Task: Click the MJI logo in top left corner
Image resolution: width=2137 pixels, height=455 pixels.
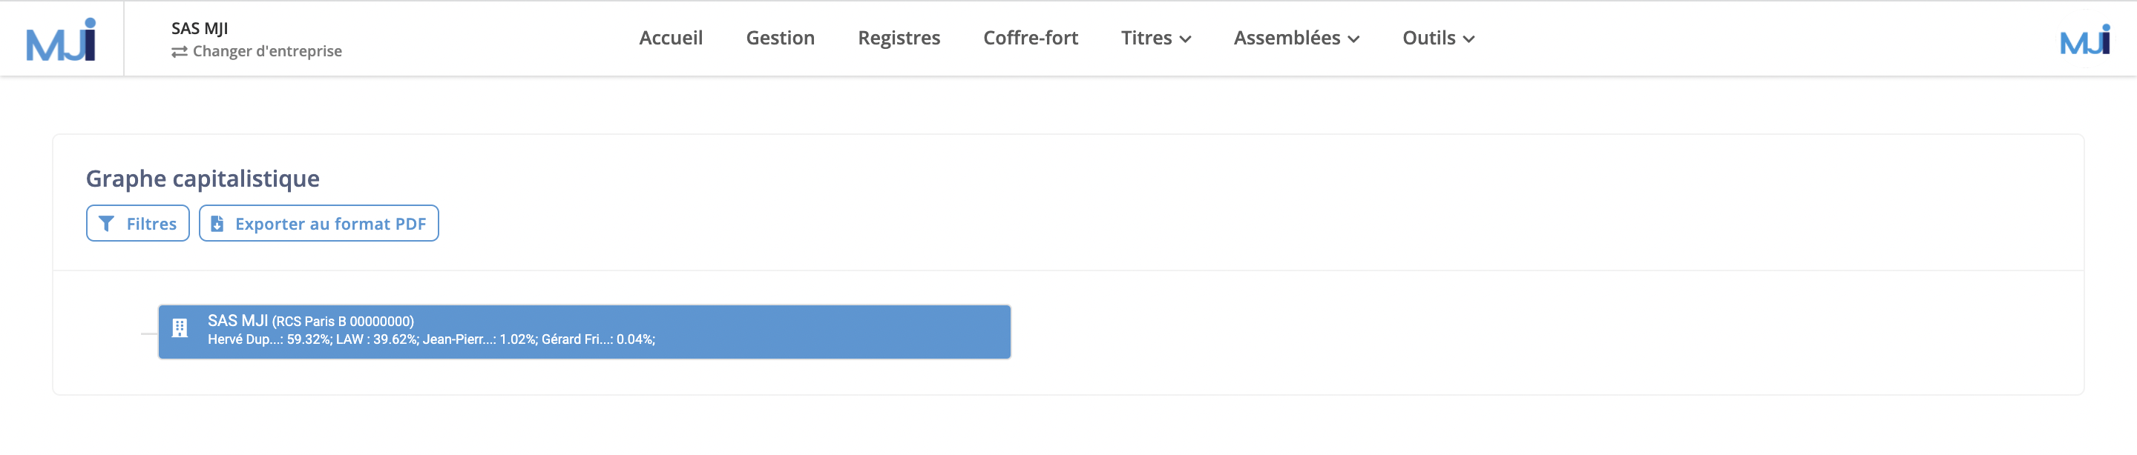Action: coord(62,38)
